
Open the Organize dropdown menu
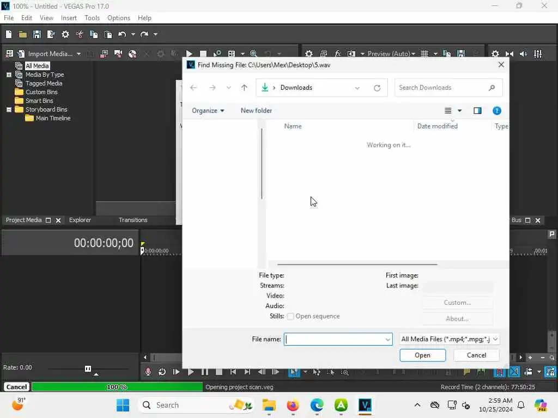208,110
